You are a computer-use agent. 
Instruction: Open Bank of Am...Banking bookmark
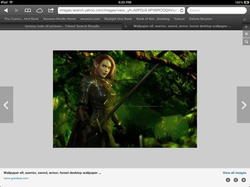pyautogui.click(x=153, y=19)
